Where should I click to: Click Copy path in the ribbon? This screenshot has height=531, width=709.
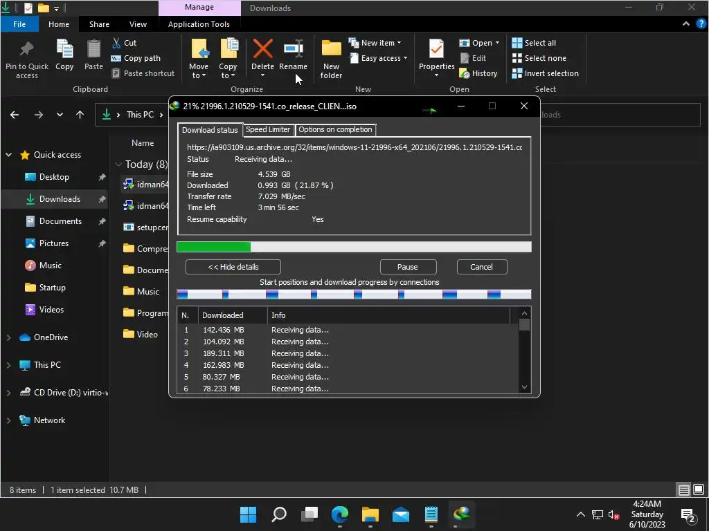[136, 58]
